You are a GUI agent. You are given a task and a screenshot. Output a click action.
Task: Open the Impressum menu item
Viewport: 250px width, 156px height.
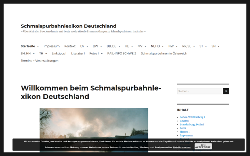tap(52, 46)
